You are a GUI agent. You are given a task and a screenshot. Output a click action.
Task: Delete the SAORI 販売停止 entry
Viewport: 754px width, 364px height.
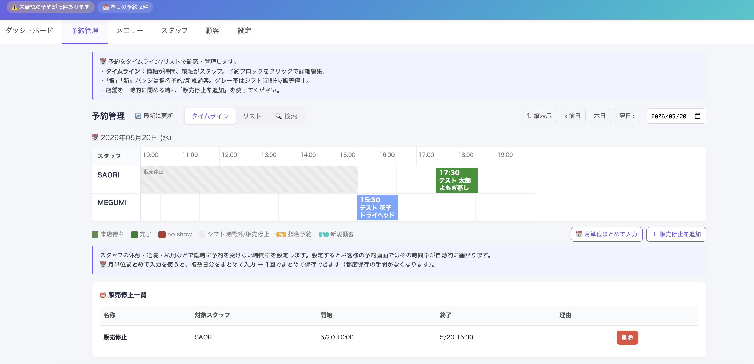click(x=627, y=337)
